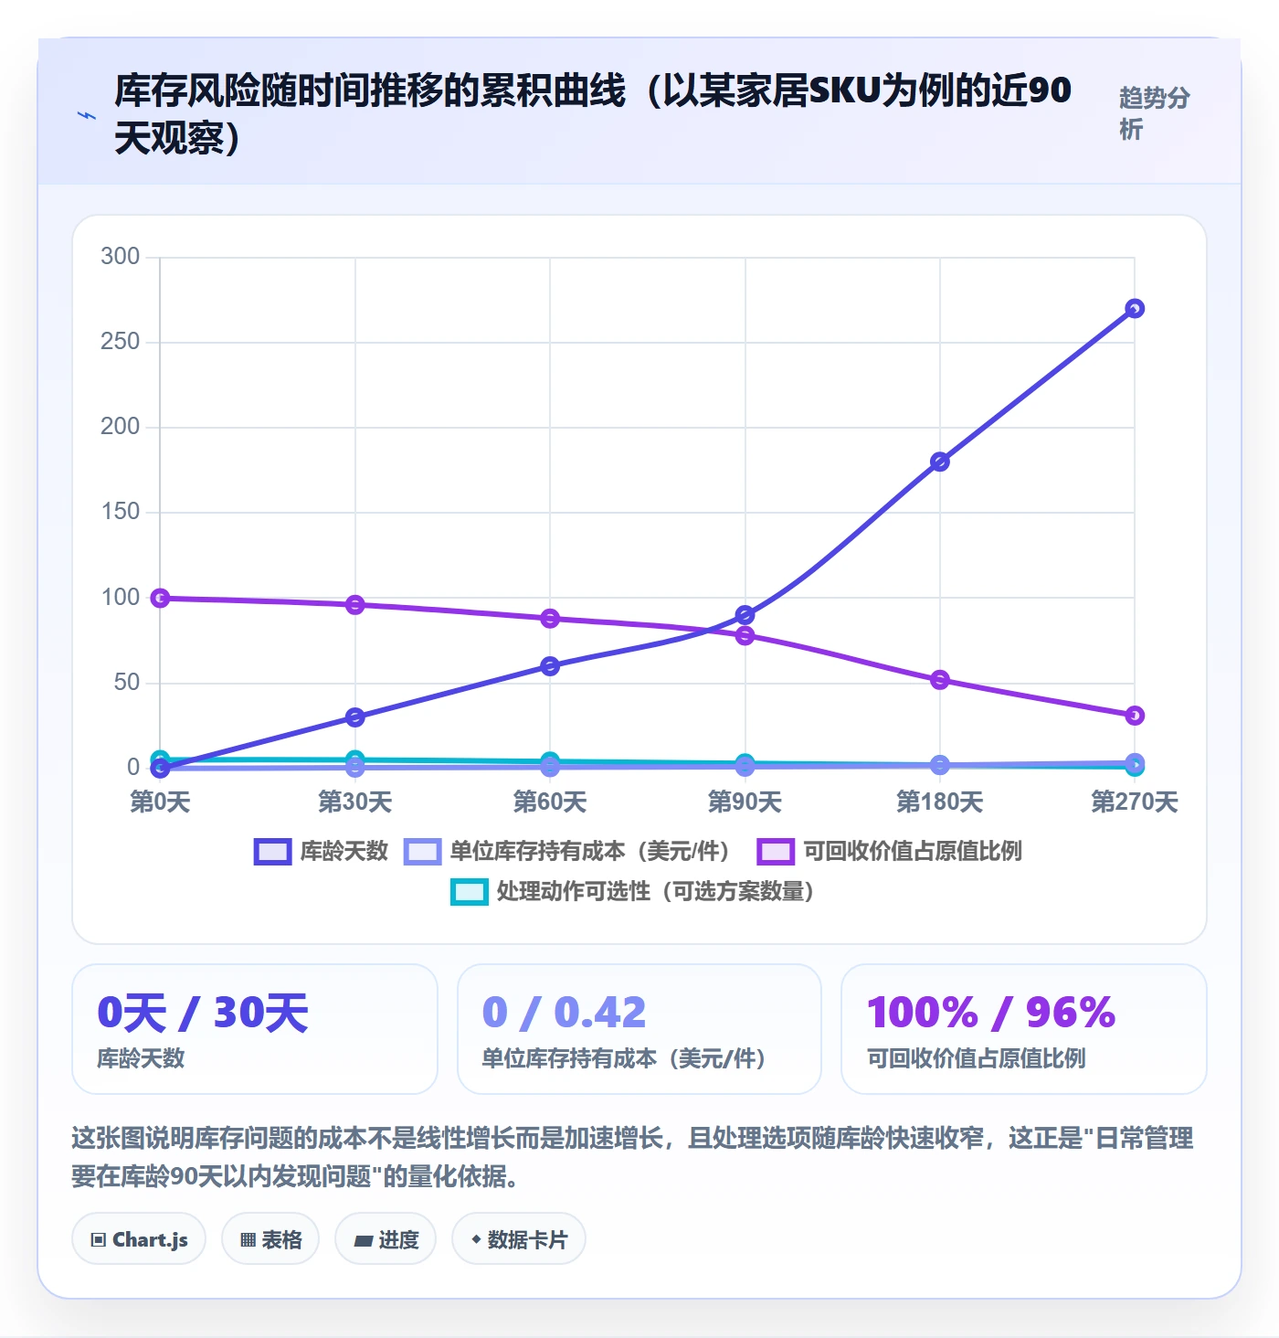Viewport: 1279px width, 1338px height.
Task: Click the 300 y-axis label
Action: (121, 257)
